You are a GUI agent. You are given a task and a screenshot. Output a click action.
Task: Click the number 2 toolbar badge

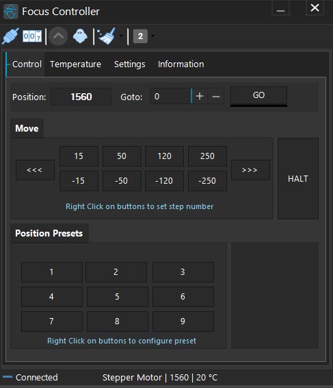(140, 36)
